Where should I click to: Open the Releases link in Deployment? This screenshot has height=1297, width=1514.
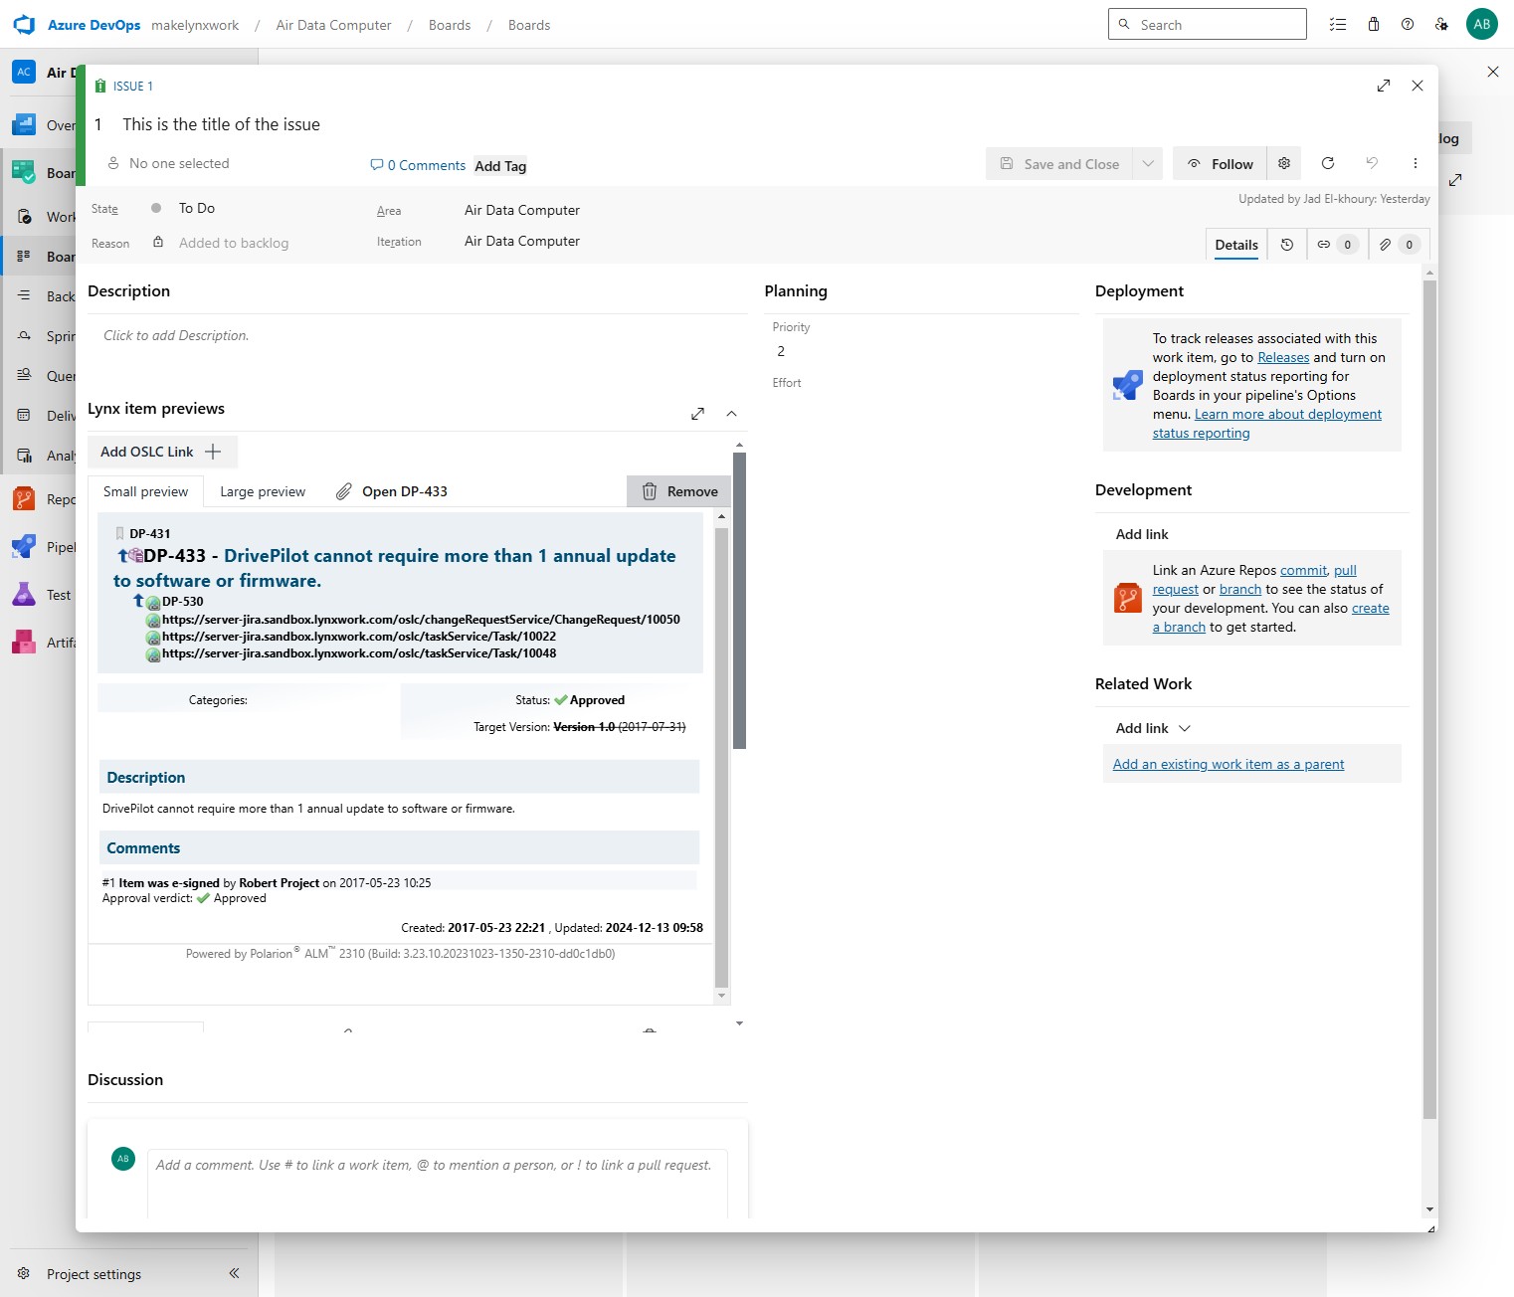[1283, 357]
